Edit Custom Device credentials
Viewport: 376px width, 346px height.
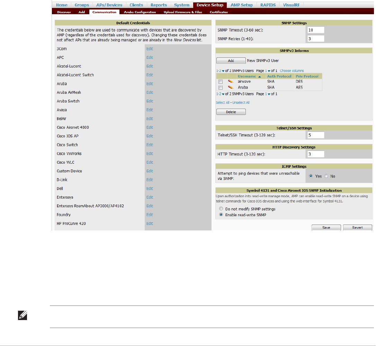coord(150,171)
